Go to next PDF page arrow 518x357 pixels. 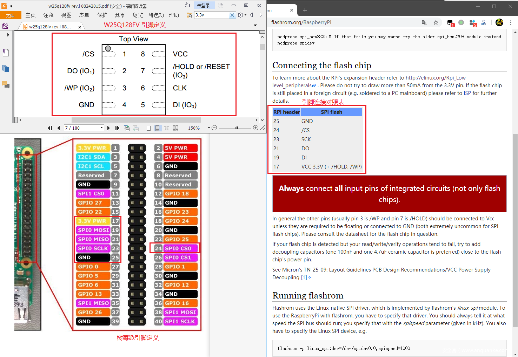pyautogui.click(x=108, y=128)
